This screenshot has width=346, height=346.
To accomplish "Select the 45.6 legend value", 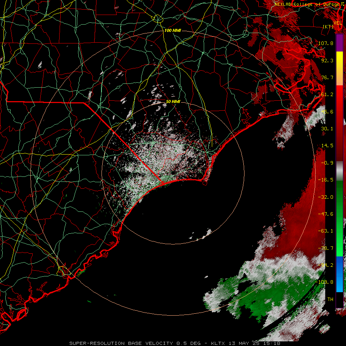I will tap(327, 111).
